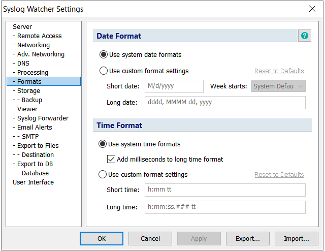Click the Import... button
This screenshot has width=325, height=251.
click(297, 239)
